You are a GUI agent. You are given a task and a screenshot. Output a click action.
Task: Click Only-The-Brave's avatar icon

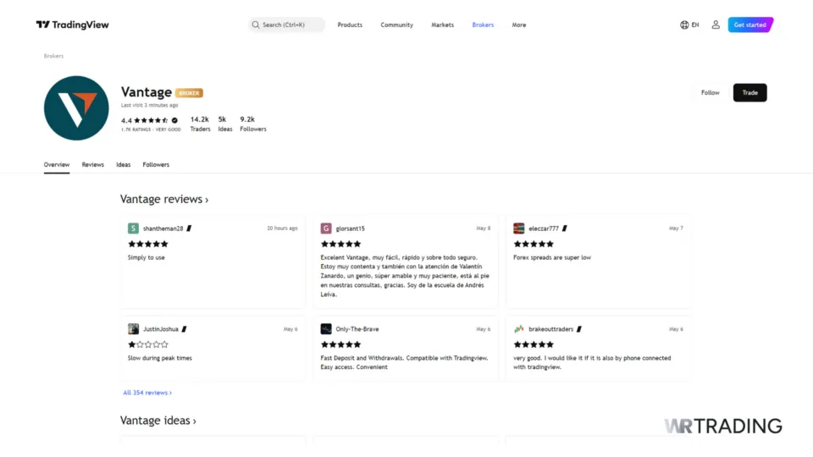pyautogui.click(x=326, y=329)
